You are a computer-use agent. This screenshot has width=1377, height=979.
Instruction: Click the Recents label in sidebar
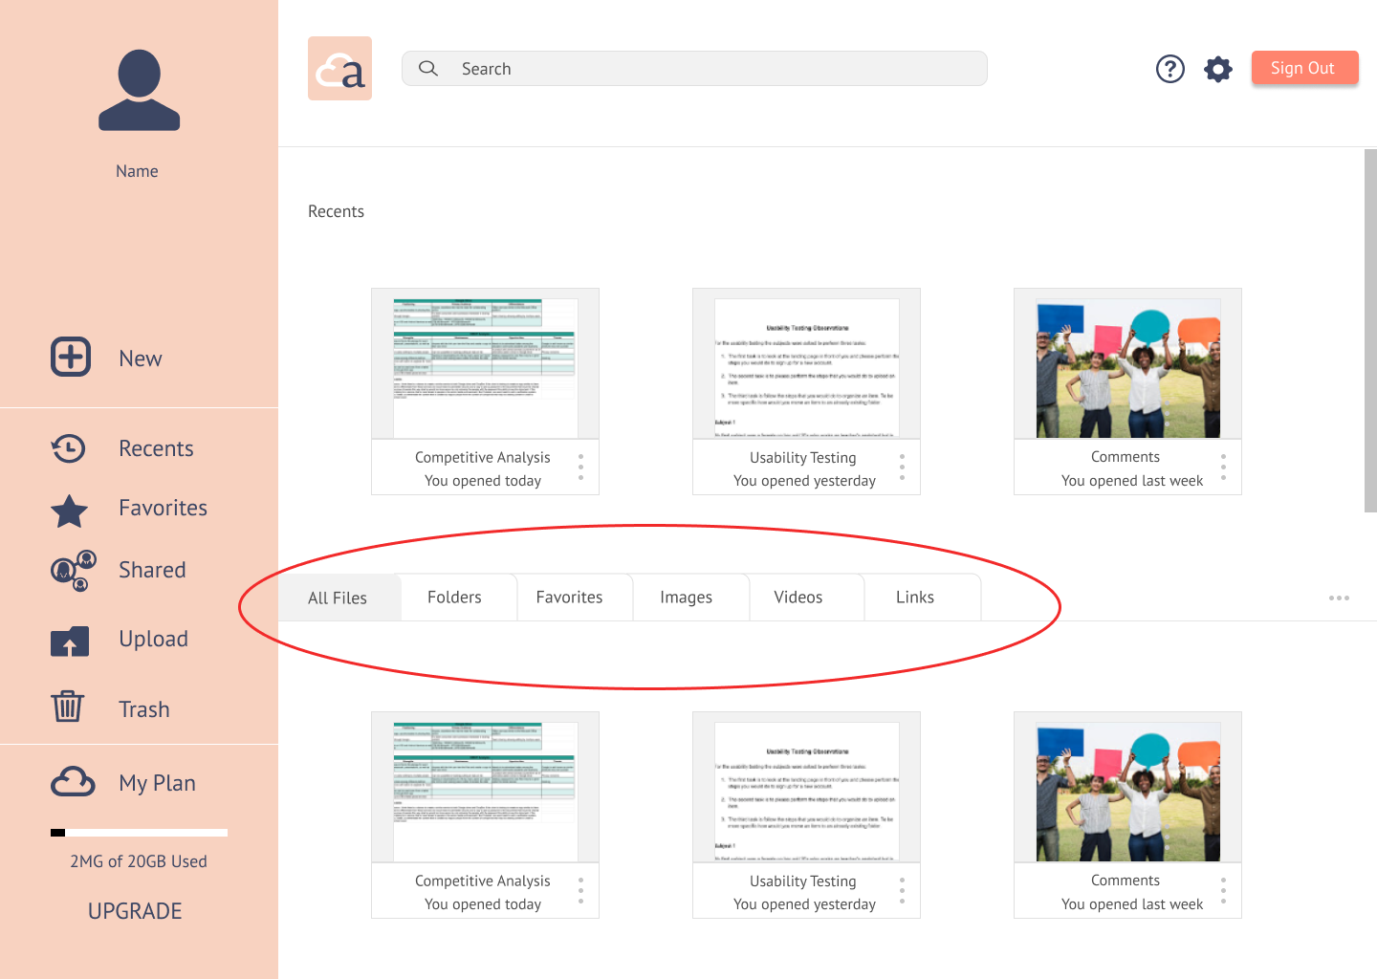pyautogui.click(x=156, y=448)
